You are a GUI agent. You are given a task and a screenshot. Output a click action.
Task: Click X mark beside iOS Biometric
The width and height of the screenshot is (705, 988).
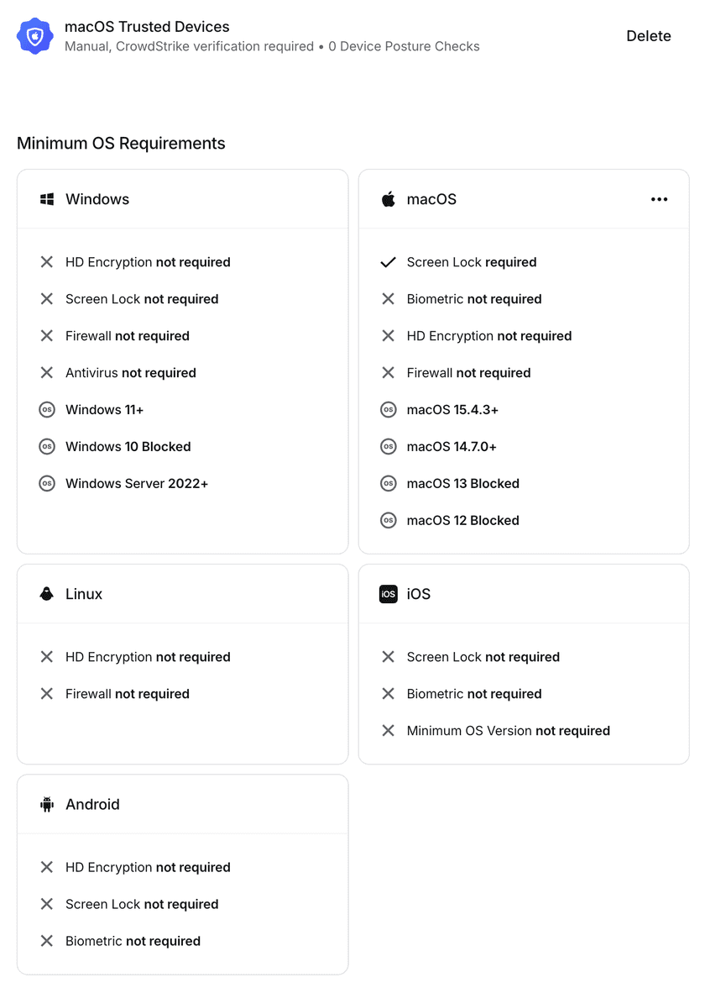pyautogui.click(x=388, y=694)
